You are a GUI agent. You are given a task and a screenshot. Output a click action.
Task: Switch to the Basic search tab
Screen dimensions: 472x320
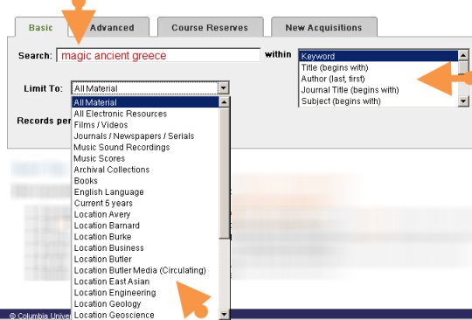pyautogui.click(x=41, y=27)
